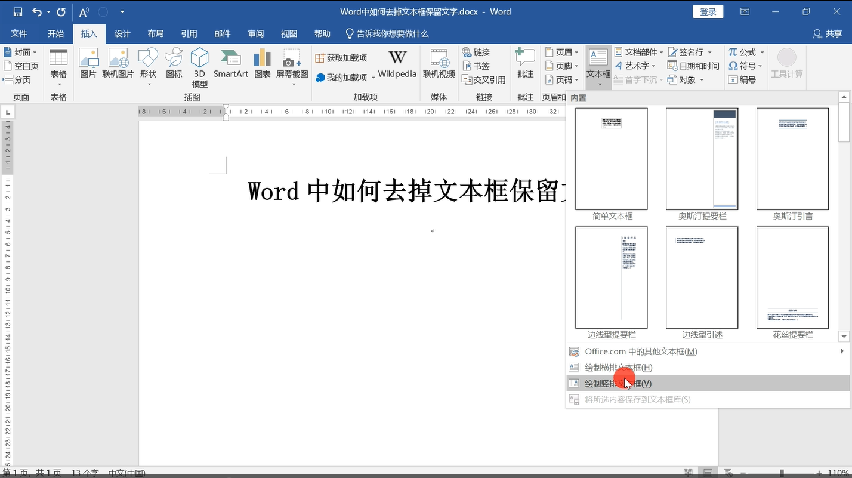This screenshot has height=478, width=852.
Task: Expand the 页脚 footer dropdown
Action: (x=561, y=66)
